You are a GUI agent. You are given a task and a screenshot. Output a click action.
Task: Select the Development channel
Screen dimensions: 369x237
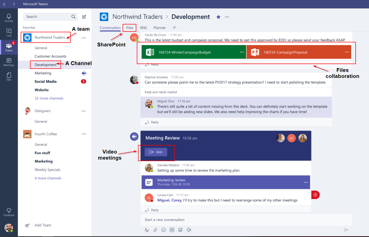(46, 65)
